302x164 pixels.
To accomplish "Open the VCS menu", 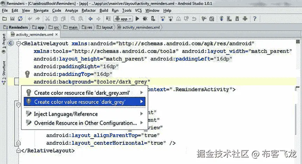I will tap(138, 10).
